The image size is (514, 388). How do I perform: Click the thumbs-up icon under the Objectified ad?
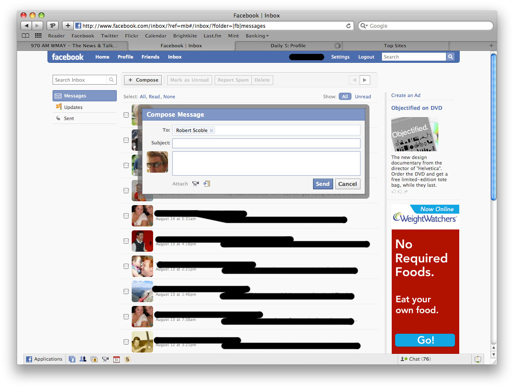click(x=394, y=192)
